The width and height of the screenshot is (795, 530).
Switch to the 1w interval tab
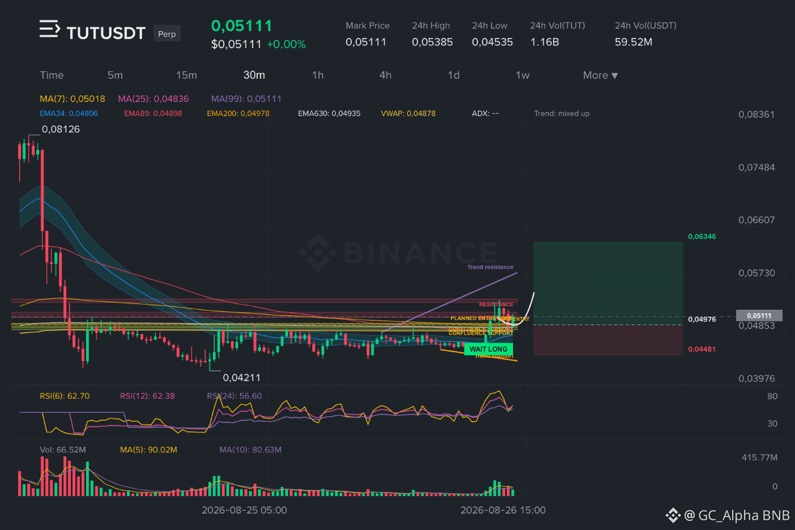point(522,75)
